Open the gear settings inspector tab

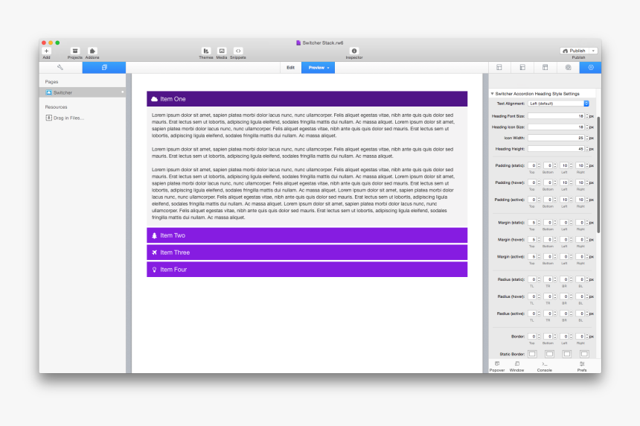tap(591, 67)
